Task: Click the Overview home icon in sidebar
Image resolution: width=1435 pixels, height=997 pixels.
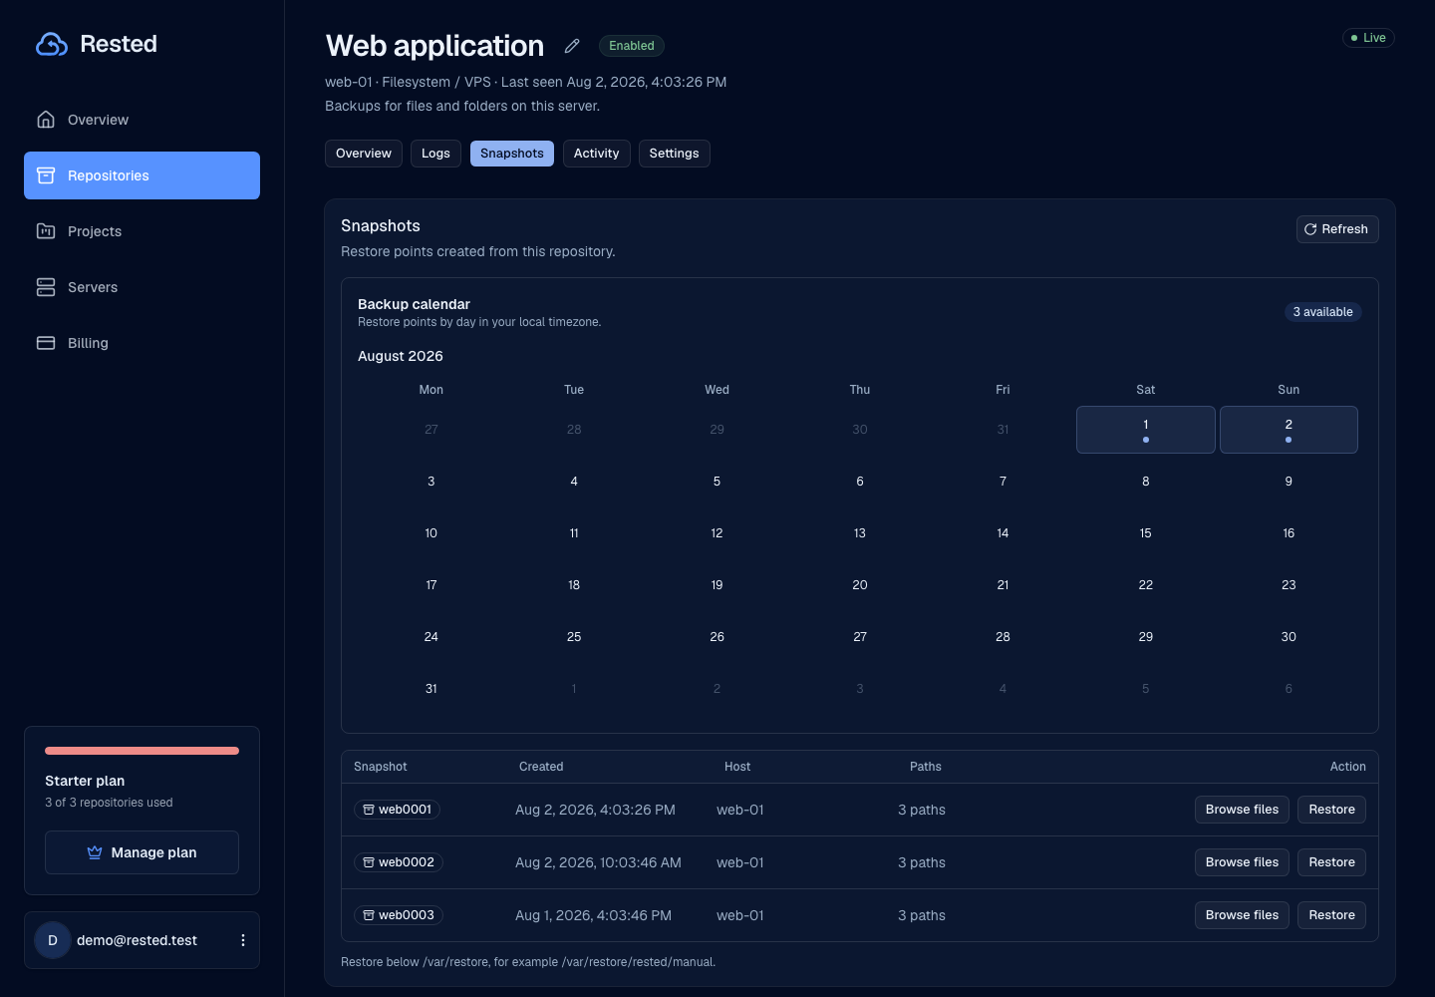Action: [x=46, y=120]
